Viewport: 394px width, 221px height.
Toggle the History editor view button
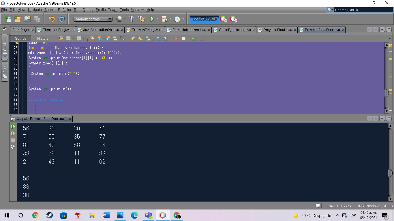43,38
